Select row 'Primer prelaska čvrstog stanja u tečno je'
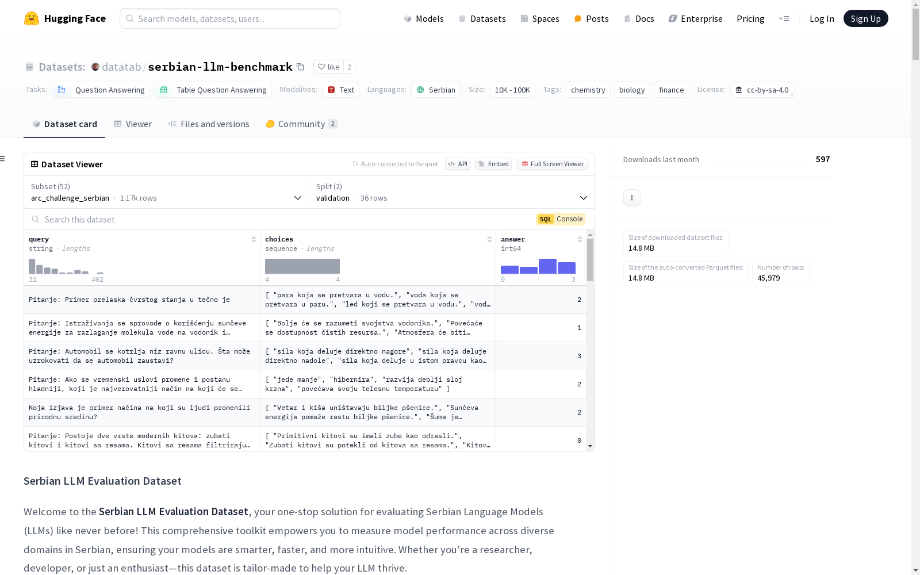This screenshot has width=920, height=575. pos(305,300)
